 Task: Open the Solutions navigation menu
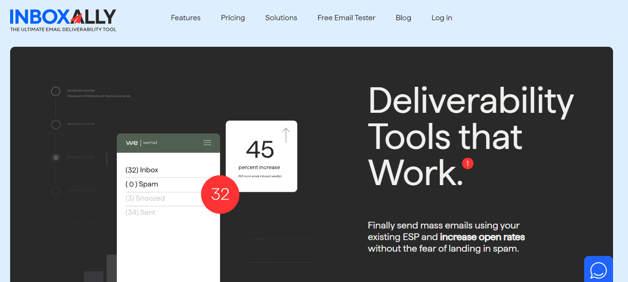click(281, 17)
